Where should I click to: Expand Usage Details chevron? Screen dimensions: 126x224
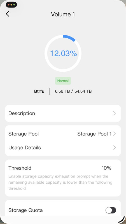coord(115,148)
